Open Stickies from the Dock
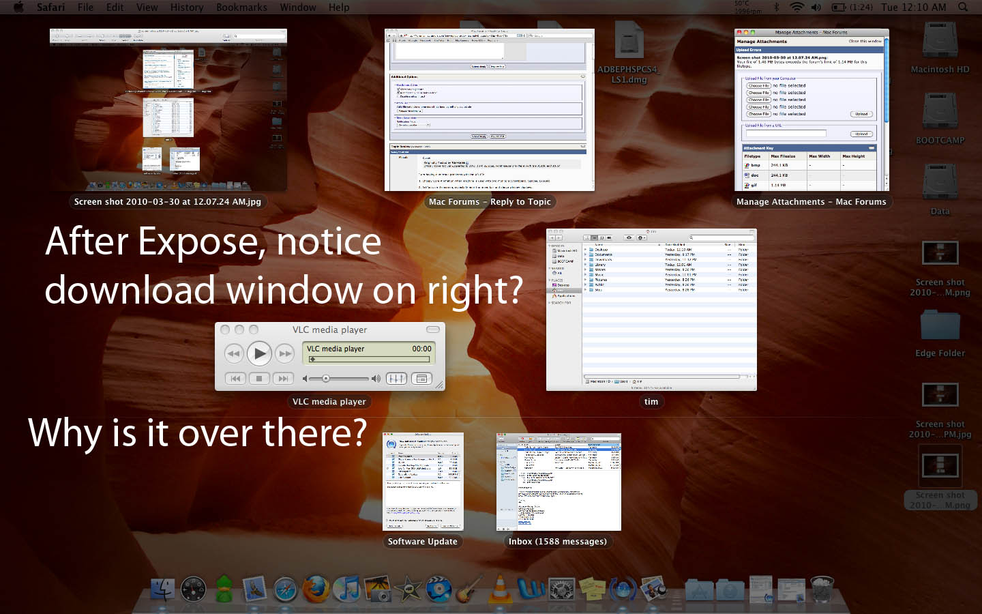 (591, 589)
